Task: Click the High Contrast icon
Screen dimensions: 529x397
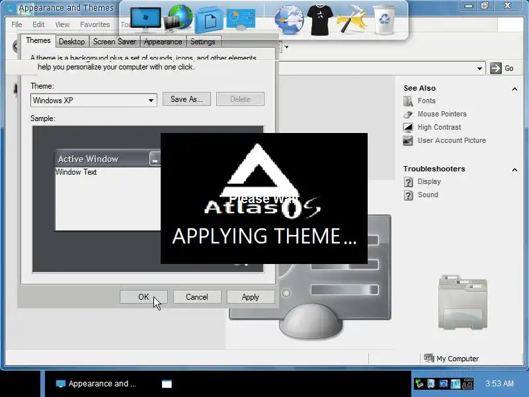Action: point(408,127)
